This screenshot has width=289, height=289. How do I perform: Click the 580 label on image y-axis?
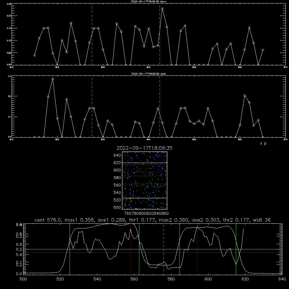point(117,178)
